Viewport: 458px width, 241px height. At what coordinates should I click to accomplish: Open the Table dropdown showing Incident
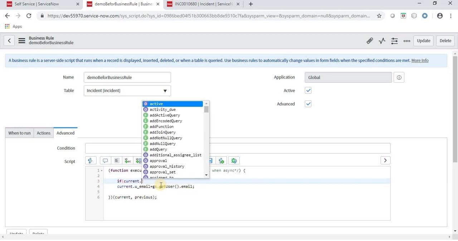click(127, 91)
